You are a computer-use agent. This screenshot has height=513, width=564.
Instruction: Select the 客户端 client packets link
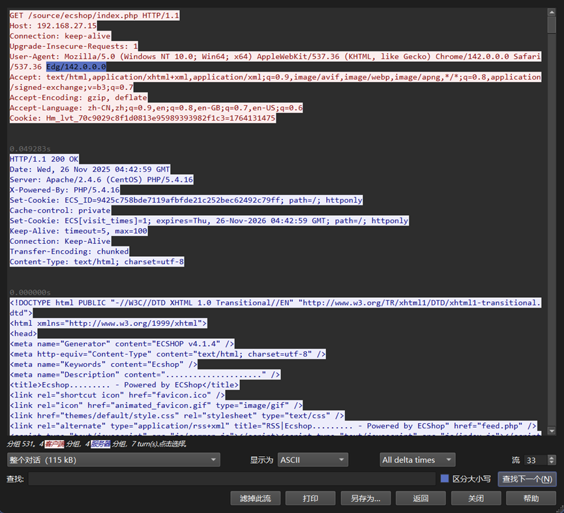tap(55, 443)
